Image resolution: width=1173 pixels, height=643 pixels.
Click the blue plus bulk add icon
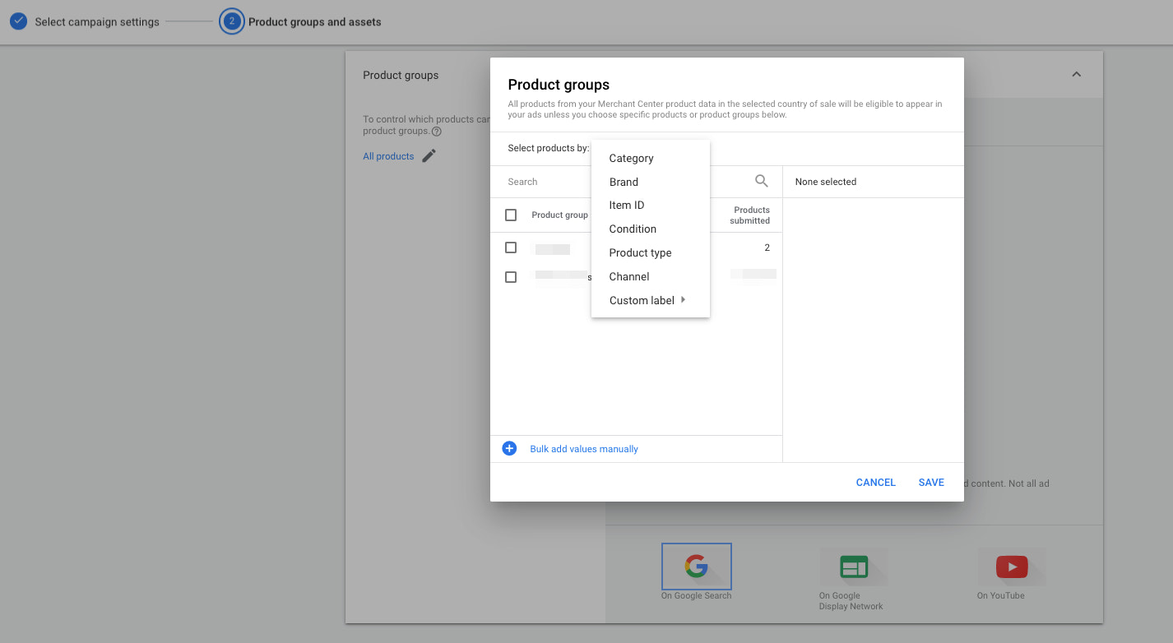pos(509,448)
